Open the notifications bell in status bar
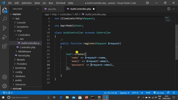178x100 pixels. click(174, 92)
